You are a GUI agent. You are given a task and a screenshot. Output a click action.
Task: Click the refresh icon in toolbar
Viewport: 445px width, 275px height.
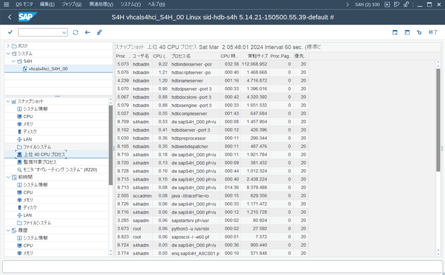click(75, 32)
